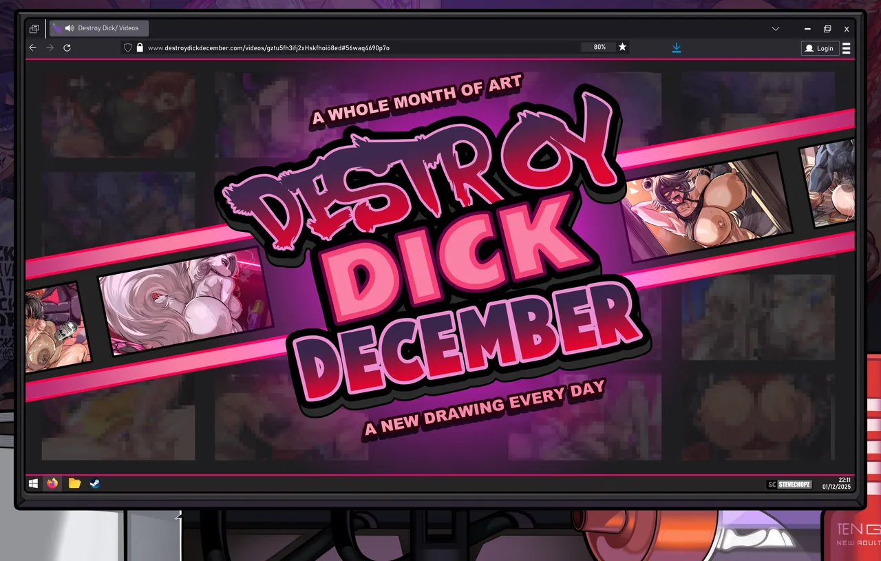Click the forward navigation arrow
Image resolution: width=881 pixels, height=561 pixels.
50,47
